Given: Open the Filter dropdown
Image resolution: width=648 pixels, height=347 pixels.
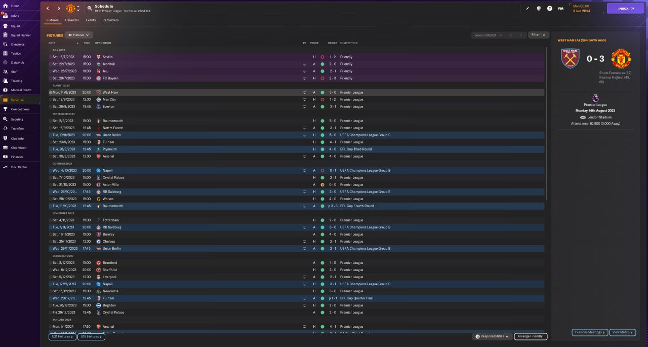Looking at the screenshot, I should [539, 35].
